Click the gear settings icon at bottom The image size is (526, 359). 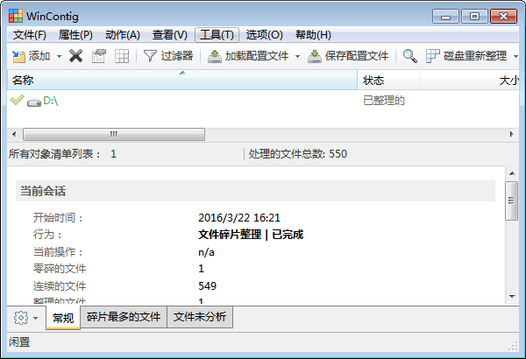click(x=21, y=318)
